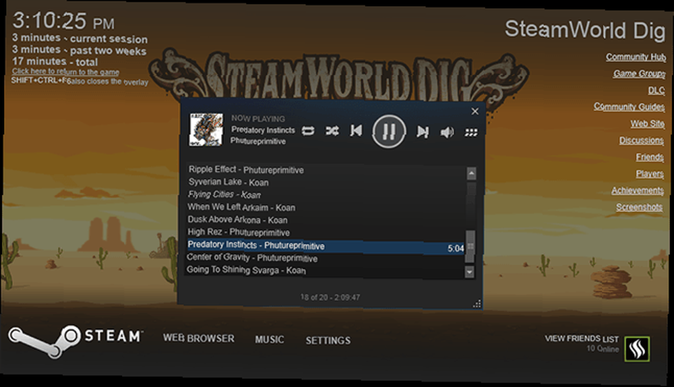Screen dimensions: 674x387
Task: Click the Now Playing song title
Action: [263, 130]
